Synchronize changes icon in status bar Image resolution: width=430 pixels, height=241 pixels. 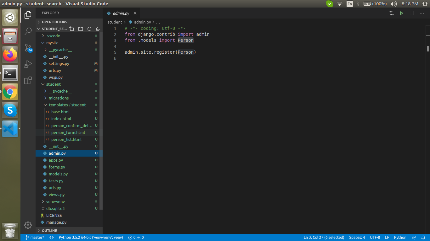pyautogui.click(x=52, y=238)
